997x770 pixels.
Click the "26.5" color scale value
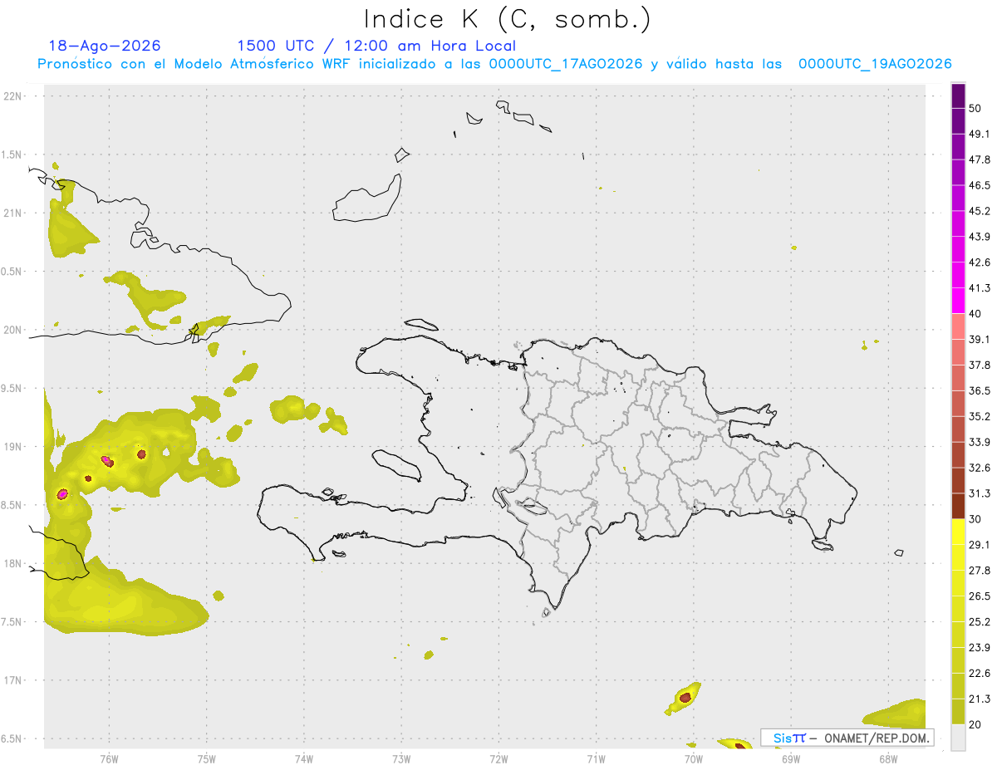click(980, 596)
